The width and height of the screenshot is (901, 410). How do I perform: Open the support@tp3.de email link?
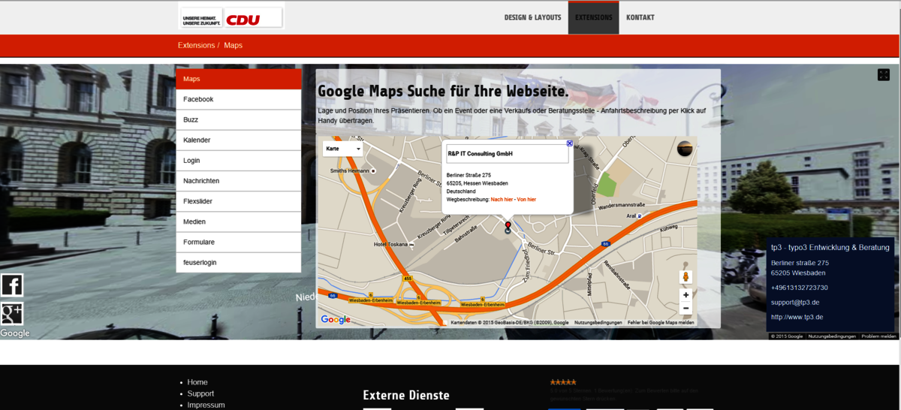click(794, 302)
